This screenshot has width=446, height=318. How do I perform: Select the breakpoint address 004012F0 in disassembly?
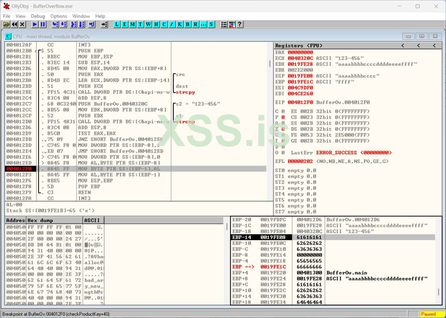click(x=19, y=169)
